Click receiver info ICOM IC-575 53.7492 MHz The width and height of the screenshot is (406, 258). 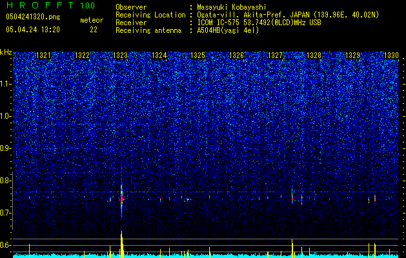[259, 23]
